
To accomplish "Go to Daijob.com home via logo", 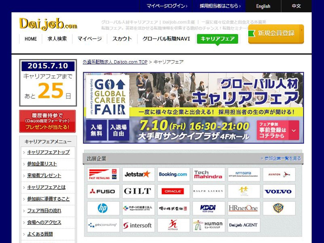I will coord(48,24).
